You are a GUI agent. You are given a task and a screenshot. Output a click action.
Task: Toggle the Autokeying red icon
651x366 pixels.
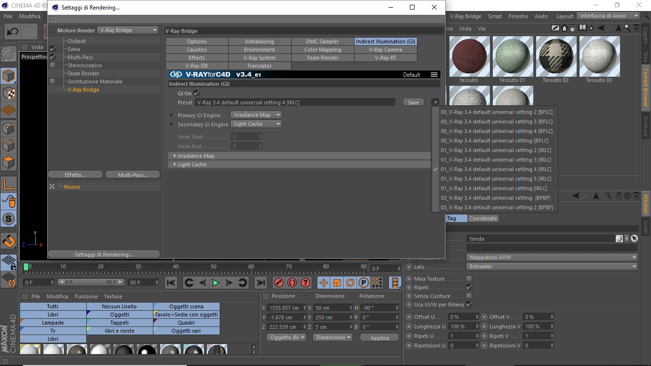[x=292, y=283]
